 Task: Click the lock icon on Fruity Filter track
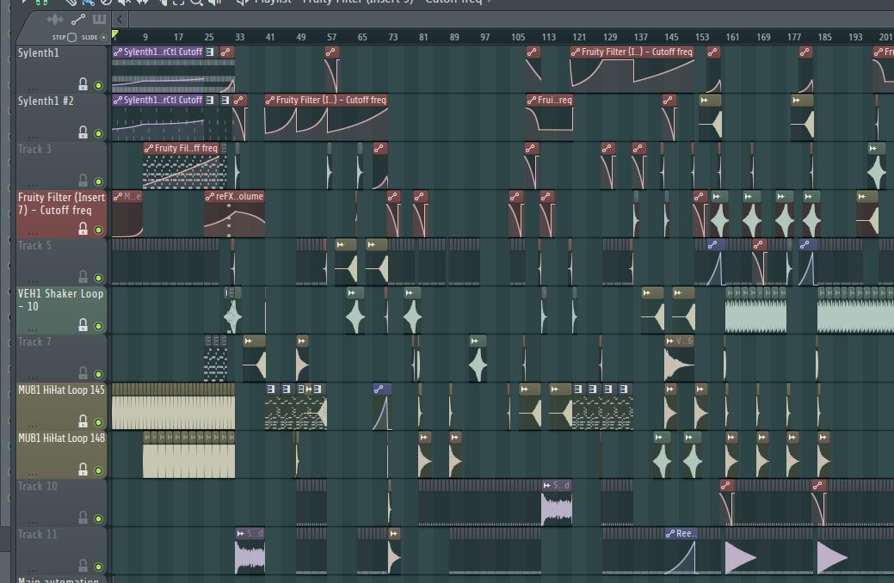click(83, 229)
